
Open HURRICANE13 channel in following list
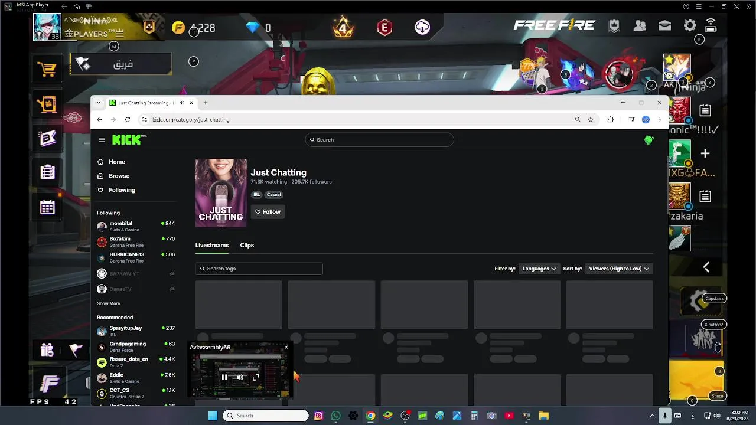(136, 257)
